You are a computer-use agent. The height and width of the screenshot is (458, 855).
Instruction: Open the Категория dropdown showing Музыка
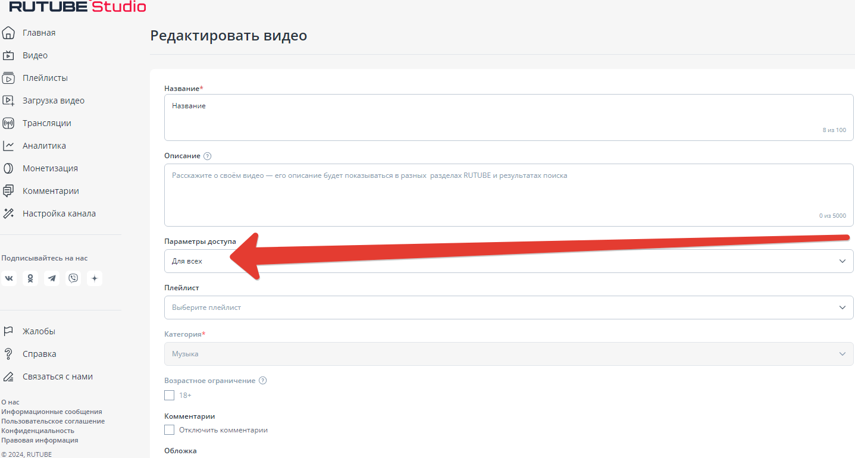[x=508, y=354]
